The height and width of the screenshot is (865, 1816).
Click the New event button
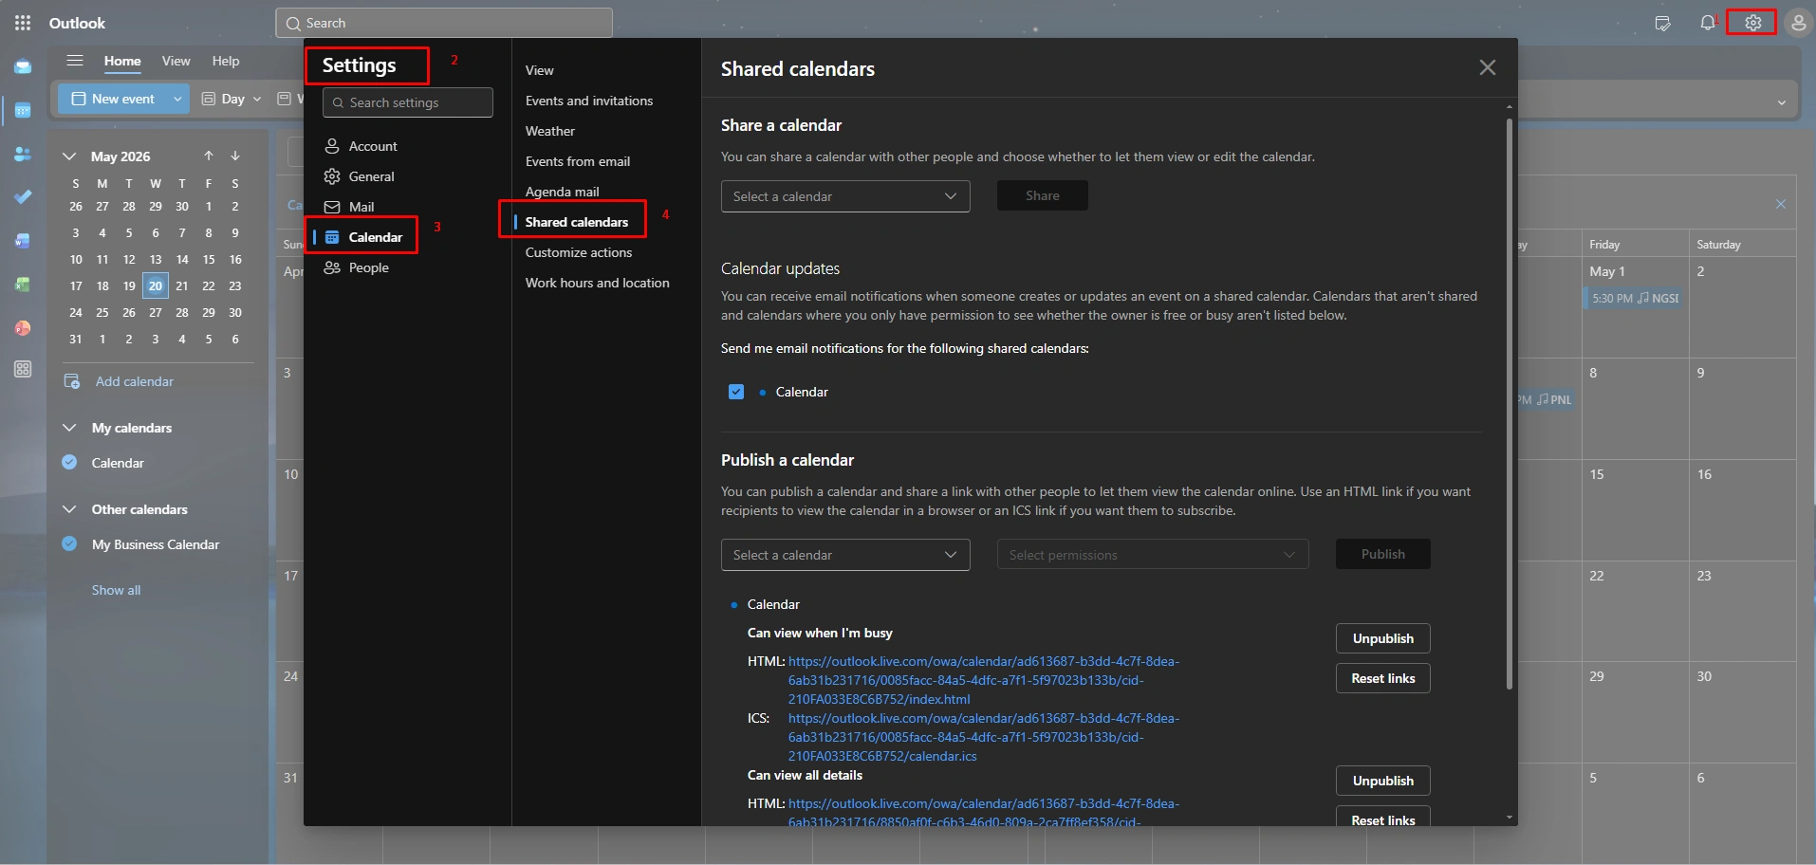[x=113, y=99]
